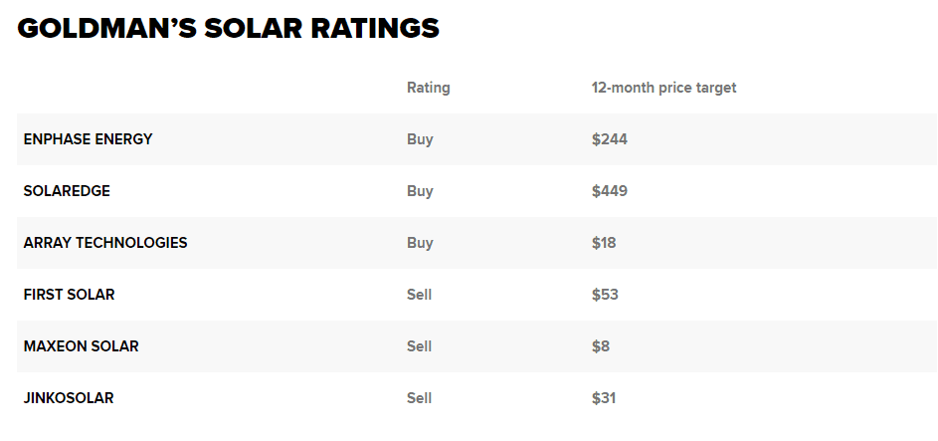Select the Buy rating for SolarEdge
The height and width of the screenshot is (441, 938).
pyautogui.click(x=420, y=191)
